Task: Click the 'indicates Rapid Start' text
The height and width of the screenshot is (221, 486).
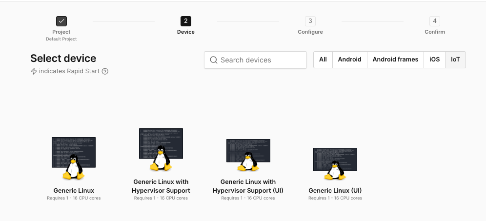Action: (69, 71)
